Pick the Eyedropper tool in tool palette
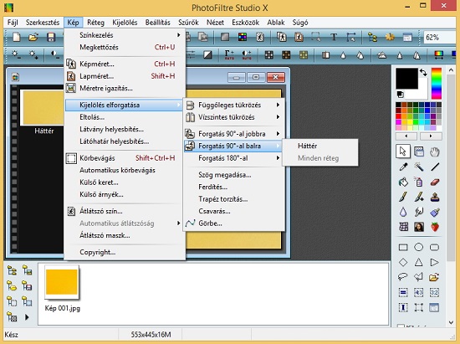This screenshot has width=460, height=344. [403, 167]
